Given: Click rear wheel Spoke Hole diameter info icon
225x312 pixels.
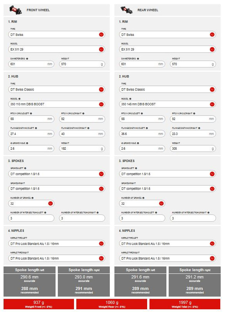Looking at the screenshot, I should tap(138, 143).
